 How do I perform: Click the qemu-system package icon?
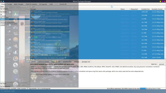32,12
